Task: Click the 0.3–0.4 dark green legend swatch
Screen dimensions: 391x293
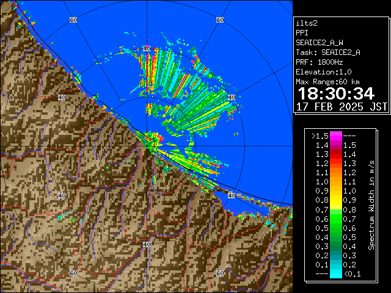Action: pyautogui.click(x=336, y=246)
